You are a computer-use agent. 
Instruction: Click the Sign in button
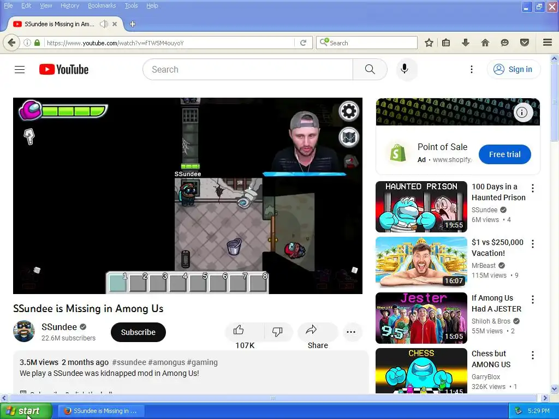(513, 69)
